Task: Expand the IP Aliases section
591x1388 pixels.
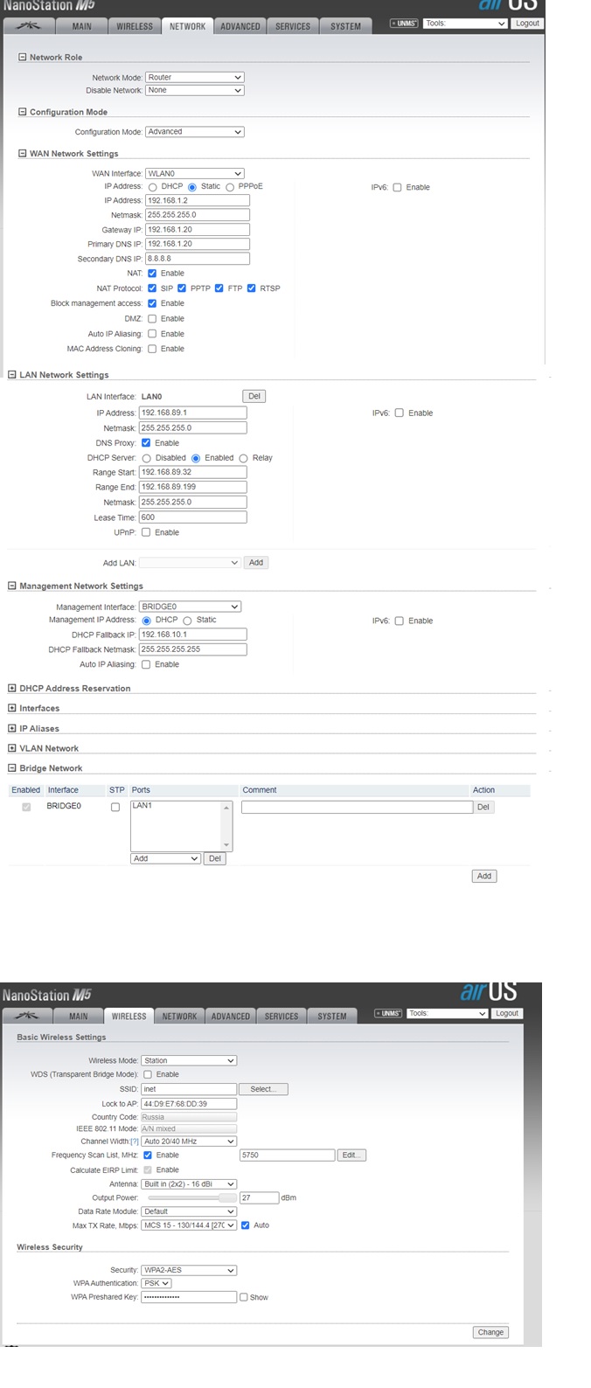Action: click(12, 728)
